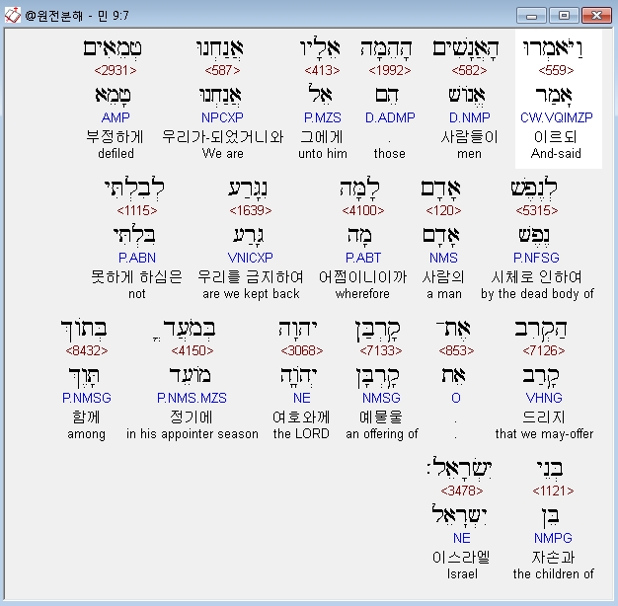Select parsing code VNICXP
This screenshot has height=606, width=618.
coord(251,258)
